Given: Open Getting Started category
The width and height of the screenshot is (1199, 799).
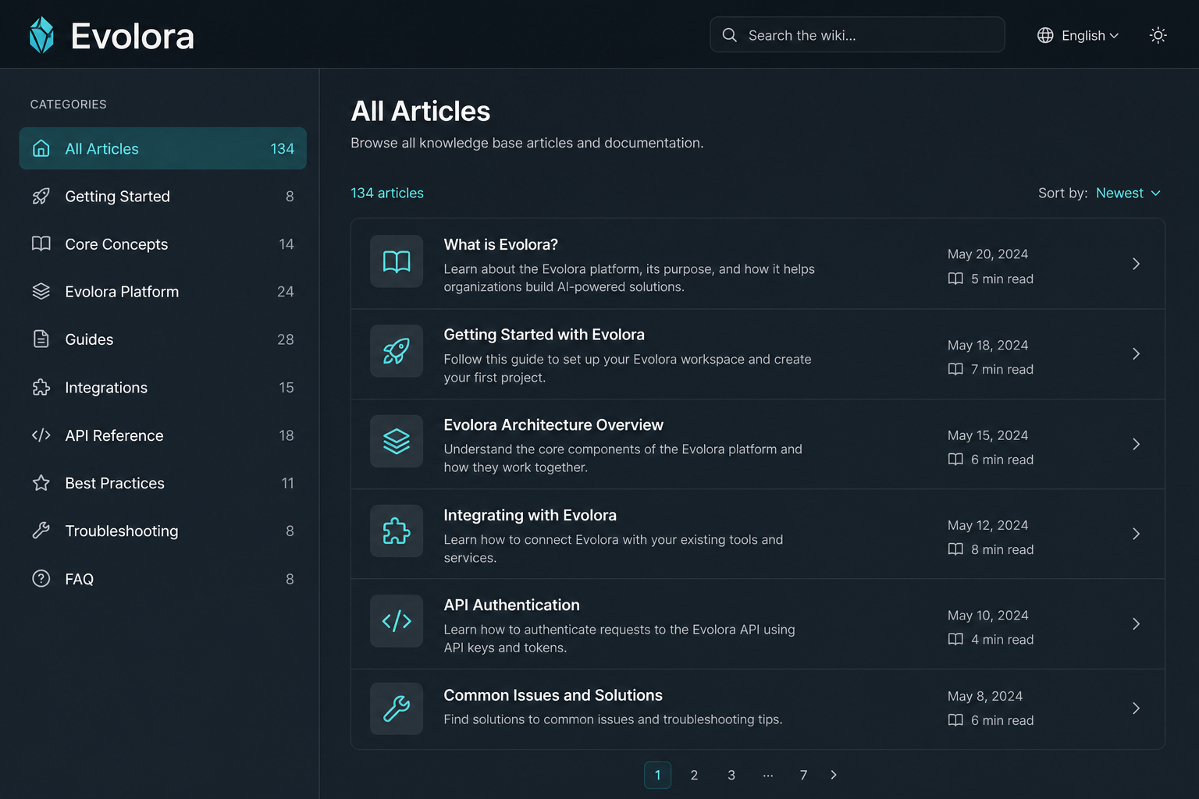Looking at the screenshot, I should (x=162, y=197).
